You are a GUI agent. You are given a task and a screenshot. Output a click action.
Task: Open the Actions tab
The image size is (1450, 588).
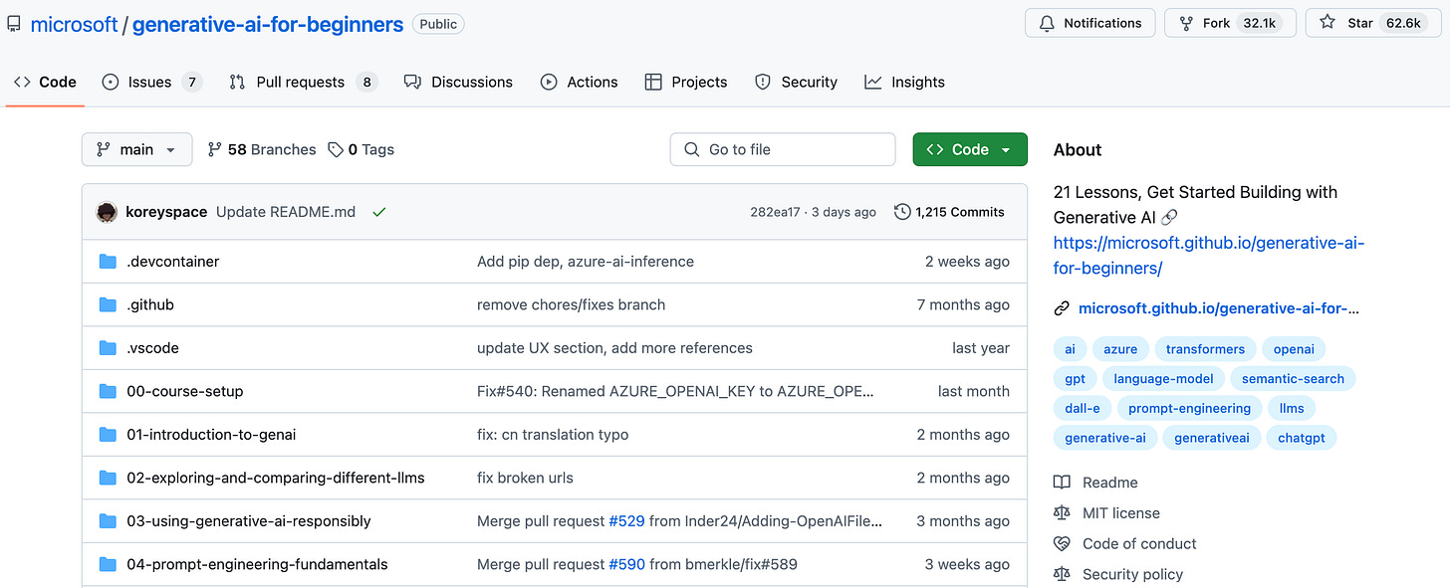(579, 83)
